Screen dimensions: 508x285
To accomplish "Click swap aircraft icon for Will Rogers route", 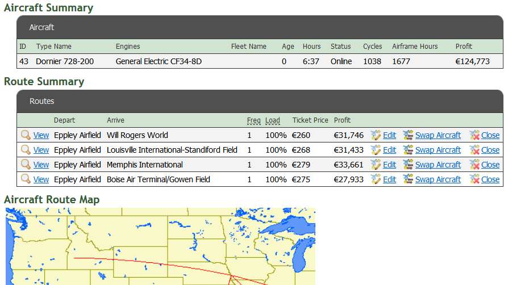I will pos(408,135).
